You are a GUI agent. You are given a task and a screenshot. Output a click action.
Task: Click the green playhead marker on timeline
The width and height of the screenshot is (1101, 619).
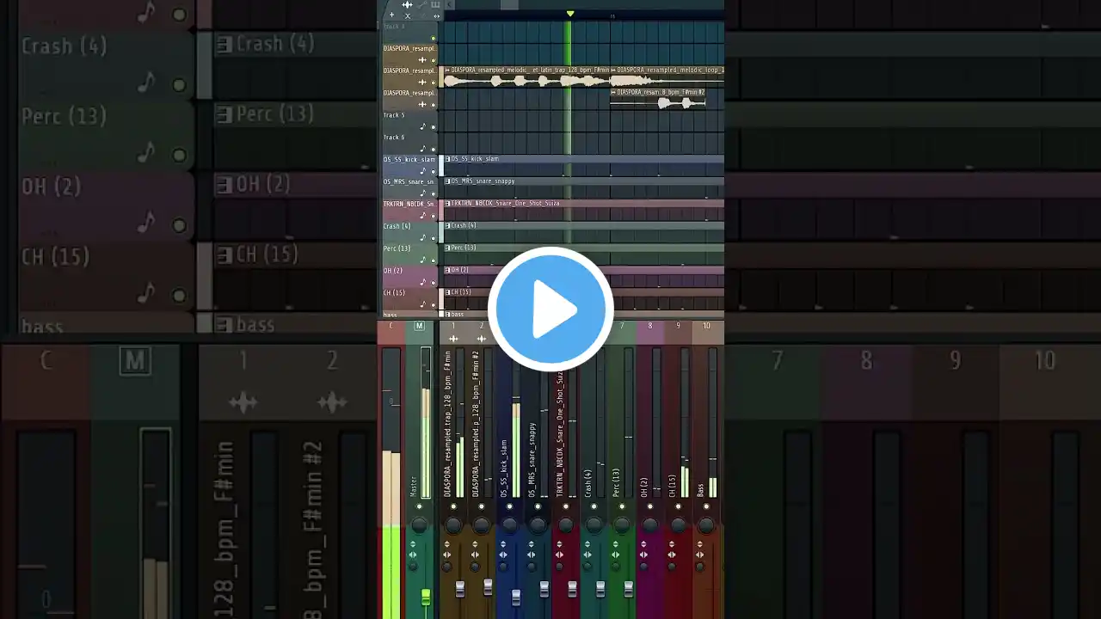point(569,14)
